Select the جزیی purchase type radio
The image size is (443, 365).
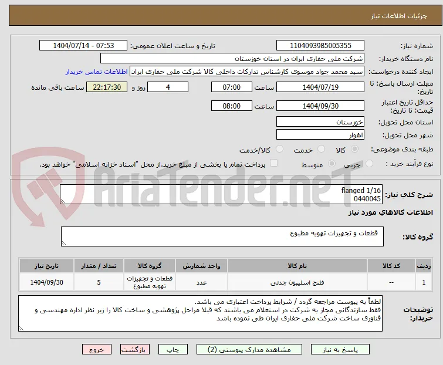click(x=369, y=164)
